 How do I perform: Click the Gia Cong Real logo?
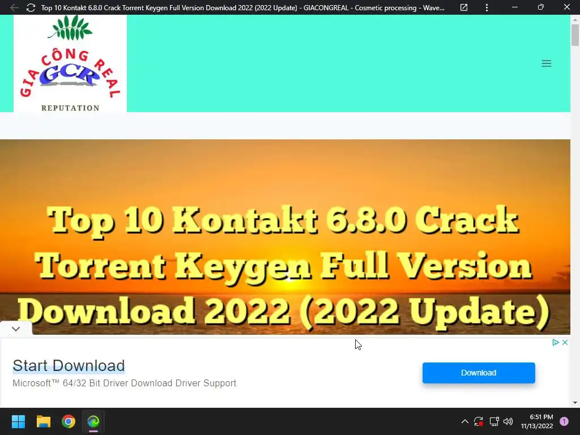(x=70, y=63)
